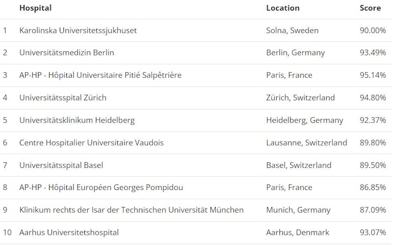
Task: Select Centre Hospitalier Universitaire Vaudois
Action: tap(91, 143)
